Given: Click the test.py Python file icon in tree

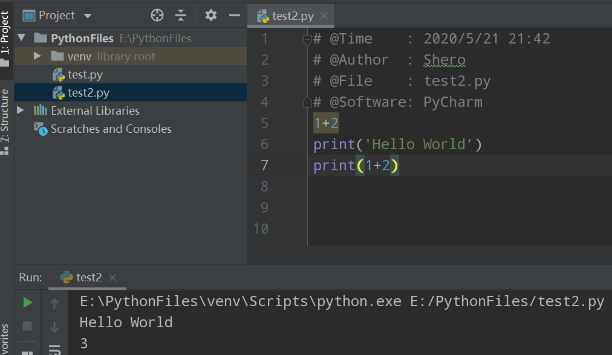Looking at the screenshot, I should coord(59,75).
